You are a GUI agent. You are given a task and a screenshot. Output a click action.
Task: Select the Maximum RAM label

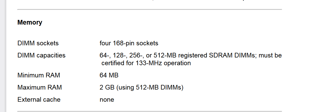pyautogui.click(x=40, y=88)
